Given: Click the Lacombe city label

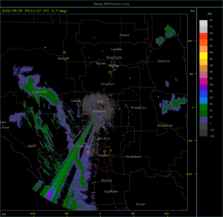Looking at the screenshot, I should (116, 49).
